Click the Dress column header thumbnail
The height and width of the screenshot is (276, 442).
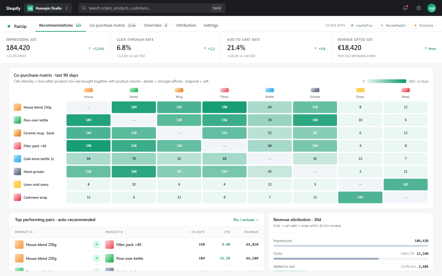click(360, 90)
